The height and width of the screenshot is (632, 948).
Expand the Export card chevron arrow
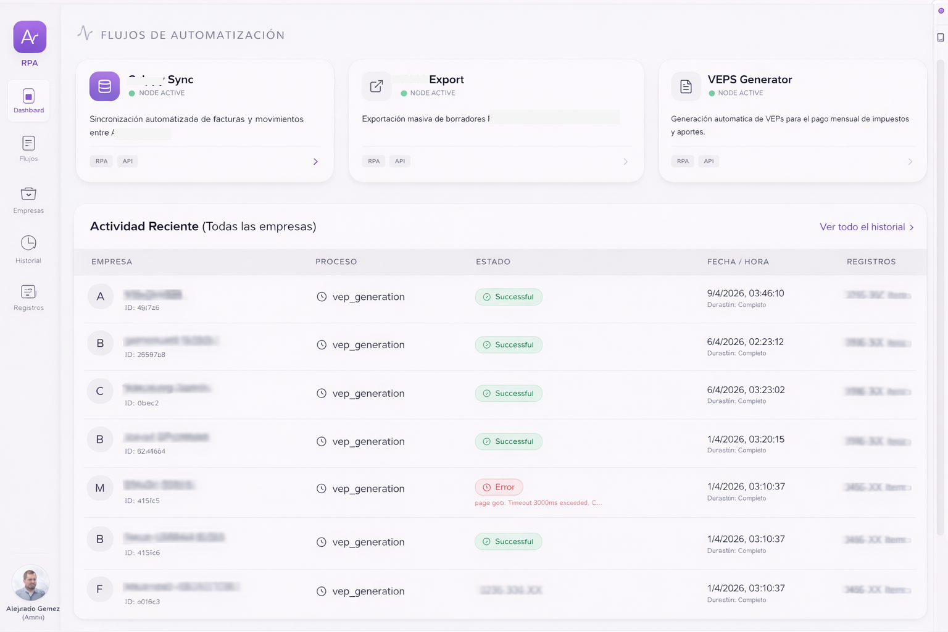(625, 162)
